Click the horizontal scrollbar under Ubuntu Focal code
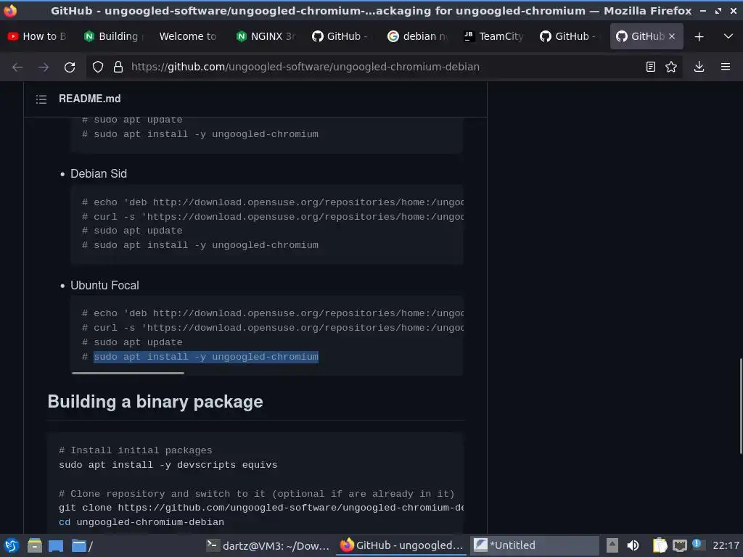Image resolution: width=743 pixels, height=557 pixels. tap(128, 374)
